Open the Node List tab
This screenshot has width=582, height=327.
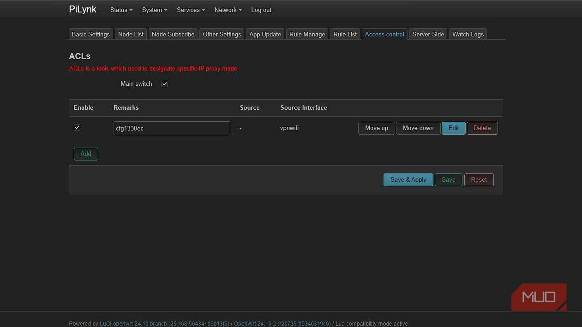coord(131,34)
